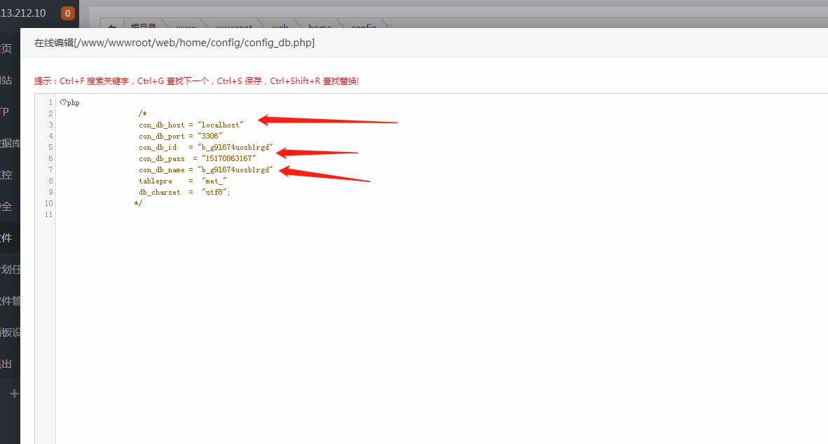
Task: Click the back arrow in the breadcrumb
Action: pos(111,27)
